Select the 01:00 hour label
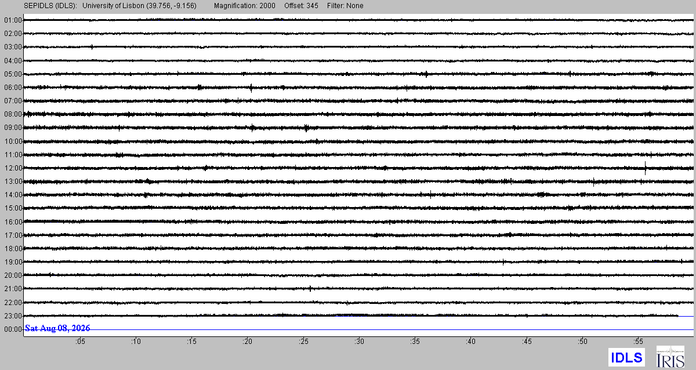Viewport: 696px width, 370px height. [x=13, y=20]
